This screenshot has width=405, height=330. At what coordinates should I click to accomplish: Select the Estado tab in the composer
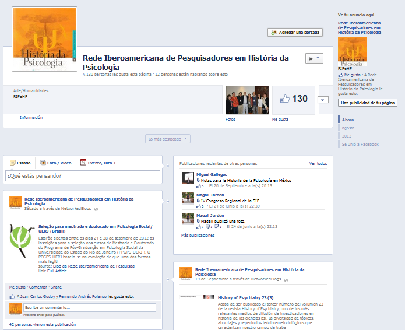(x=20, y=163)
